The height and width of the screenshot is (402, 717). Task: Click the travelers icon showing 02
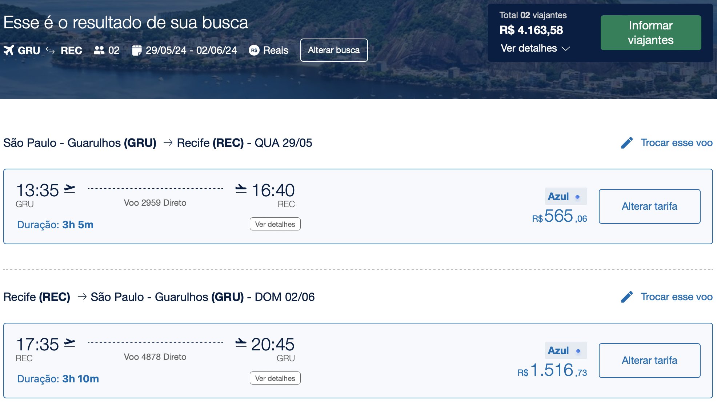click(x=99, y=50)
